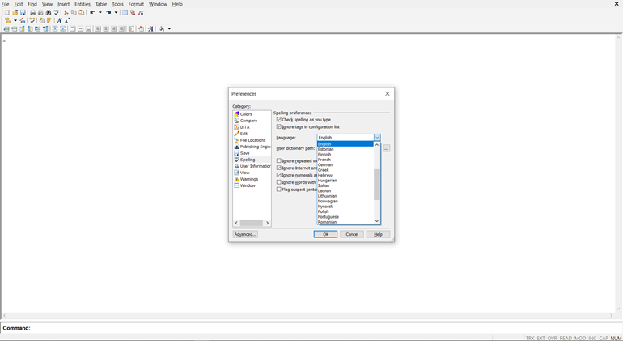Click the OK button
The width and height of the screenshot is (623, 341).
tap(325, 234)
